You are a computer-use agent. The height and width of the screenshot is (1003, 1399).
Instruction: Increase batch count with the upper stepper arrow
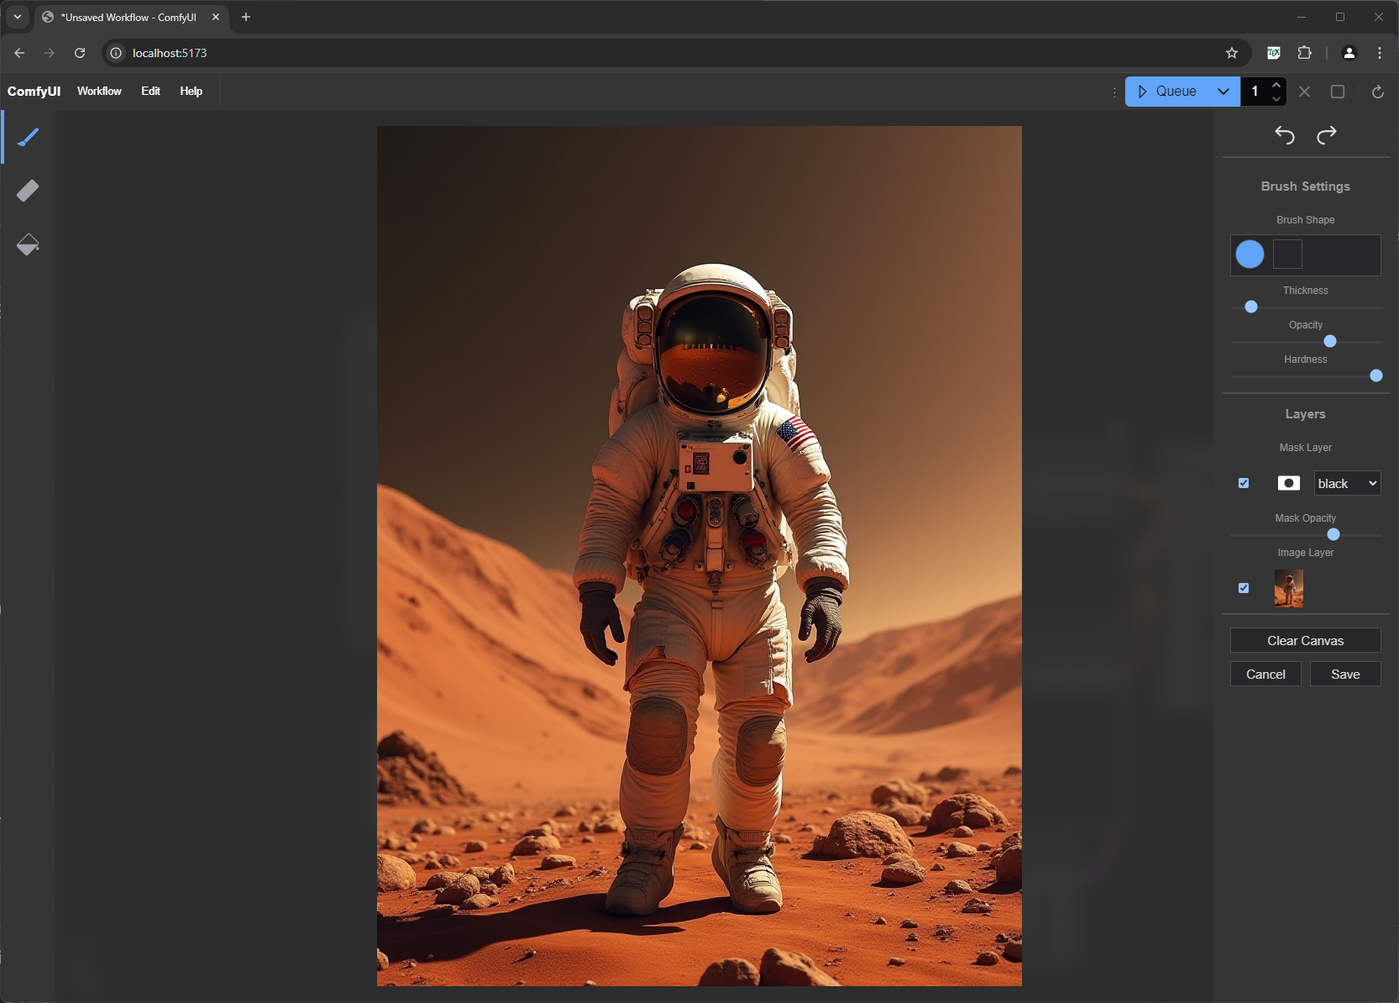(1277, 85)
